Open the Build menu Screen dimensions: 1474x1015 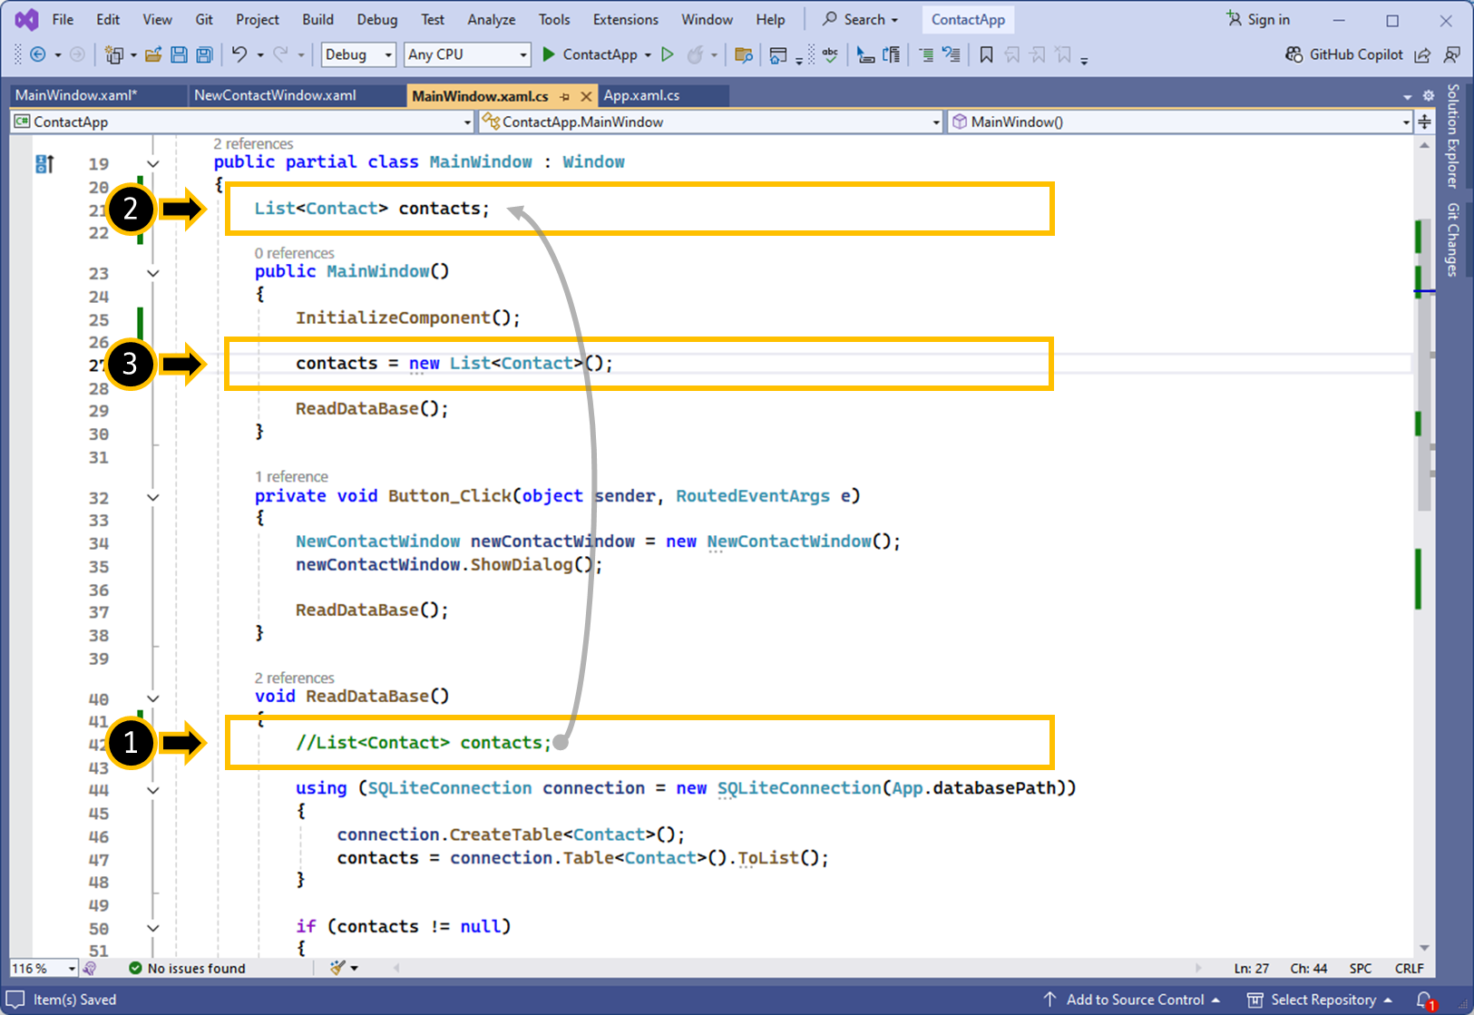[317, 19]
